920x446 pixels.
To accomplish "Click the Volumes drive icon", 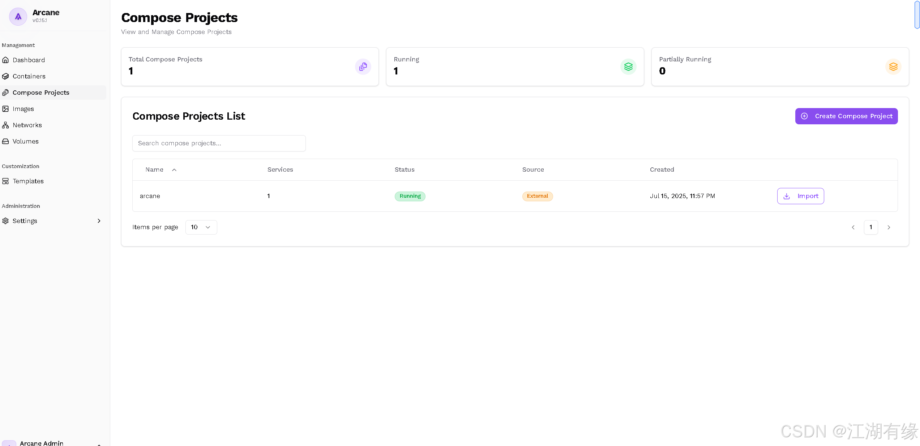I will pos(5,141).
